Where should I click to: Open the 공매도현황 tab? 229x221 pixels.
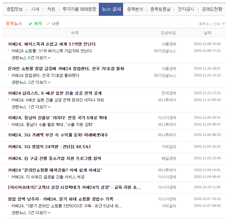[212, 9]
